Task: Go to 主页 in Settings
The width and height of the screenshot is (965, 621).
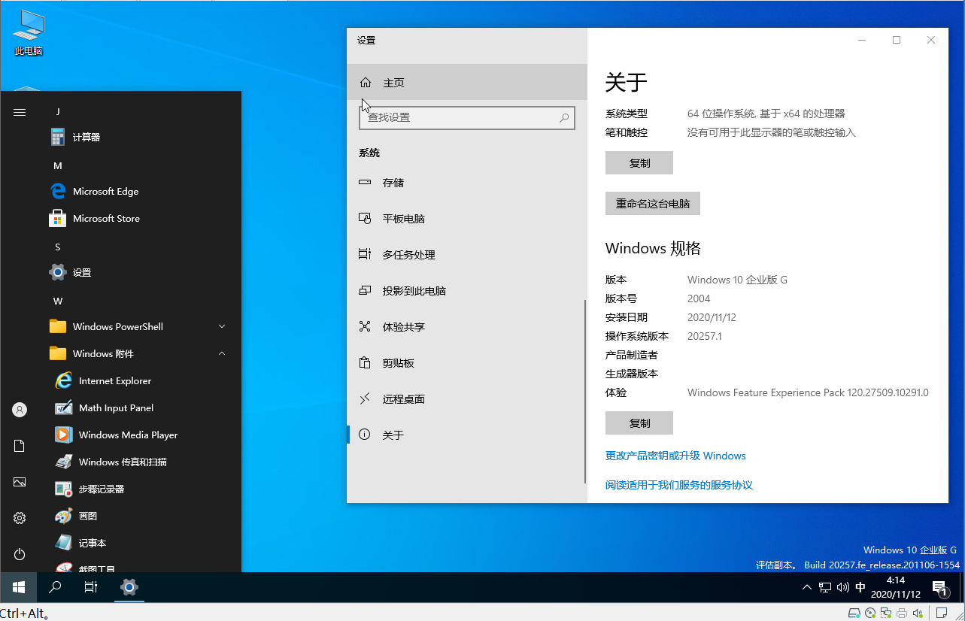Action: click(466, 83)
